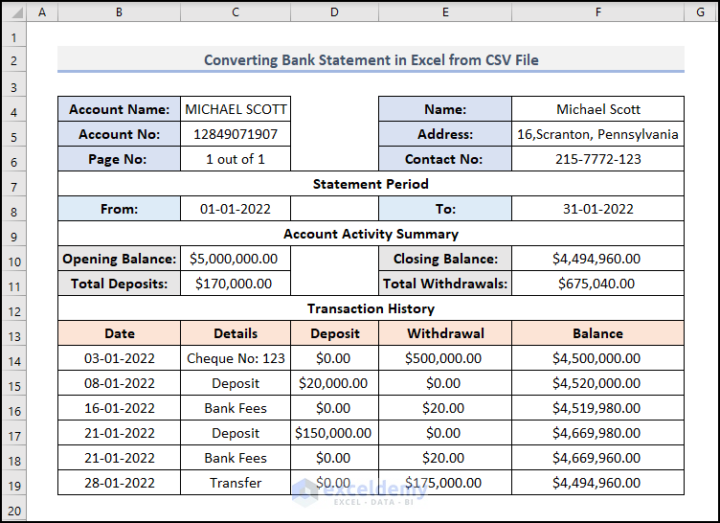Select the withdrawal $175,000.00
The image size is (720, 523).
pyautogui.click(x=445, y=483)
